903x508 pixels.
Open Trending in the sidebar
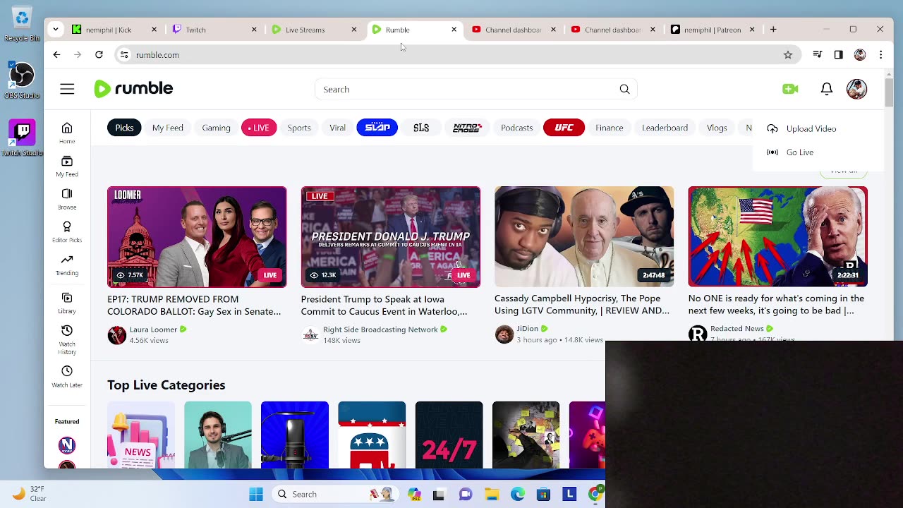coord(67,265)
